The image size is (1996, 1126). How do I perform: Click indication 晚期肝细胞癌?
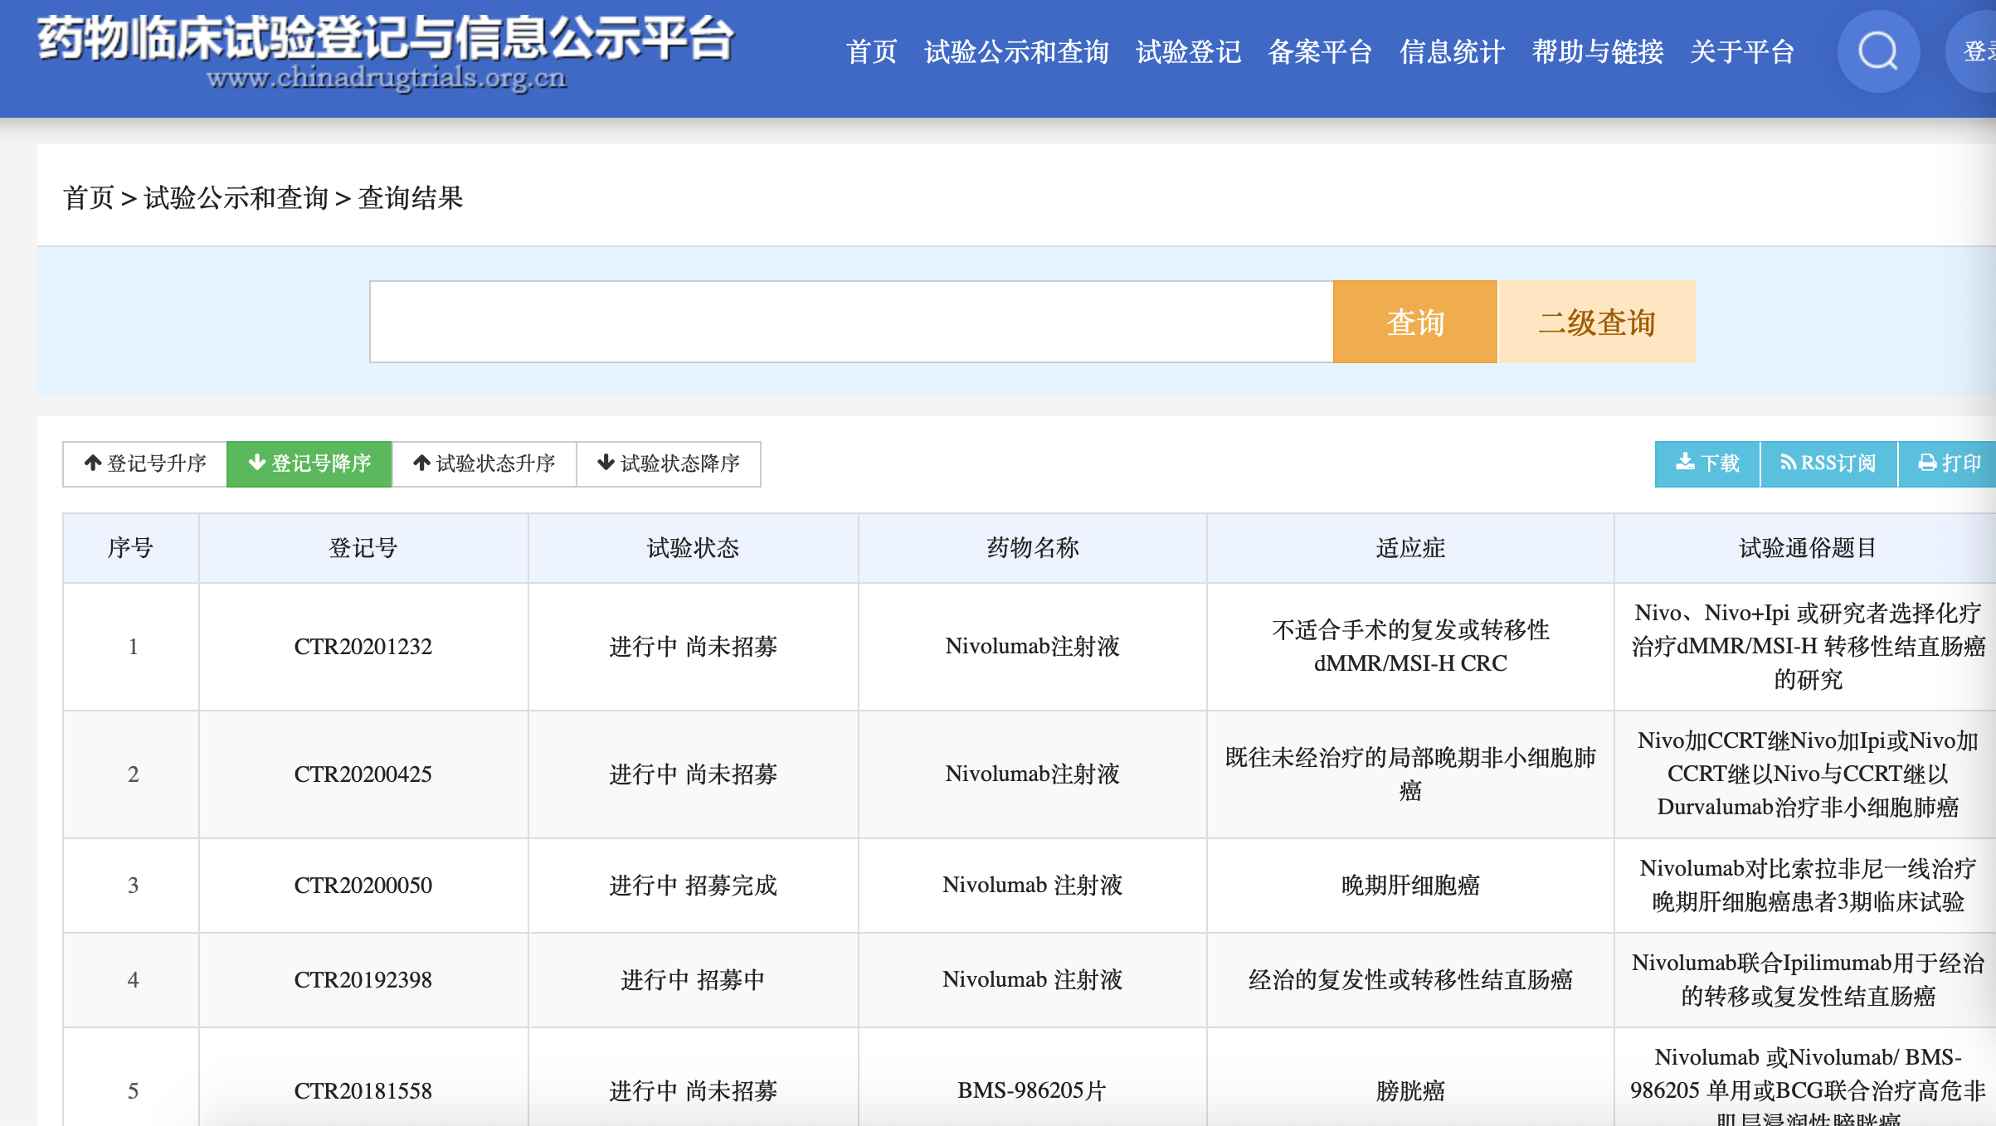point(1410,886)
